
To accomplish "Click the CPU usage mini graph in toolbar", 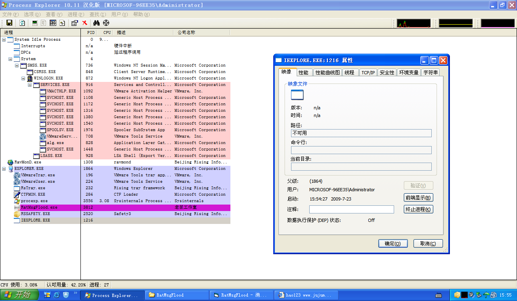I will click(x=414, y=23).
